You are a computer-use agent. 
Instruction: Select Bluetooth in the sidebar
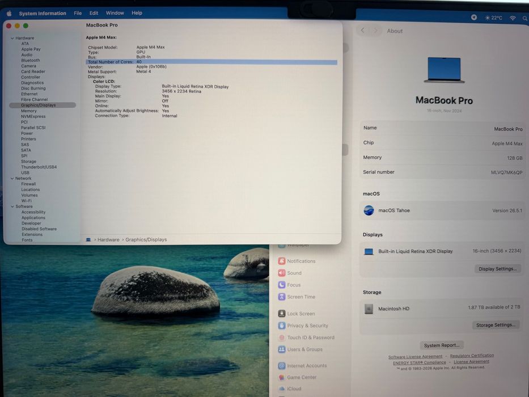click(31, 61)
